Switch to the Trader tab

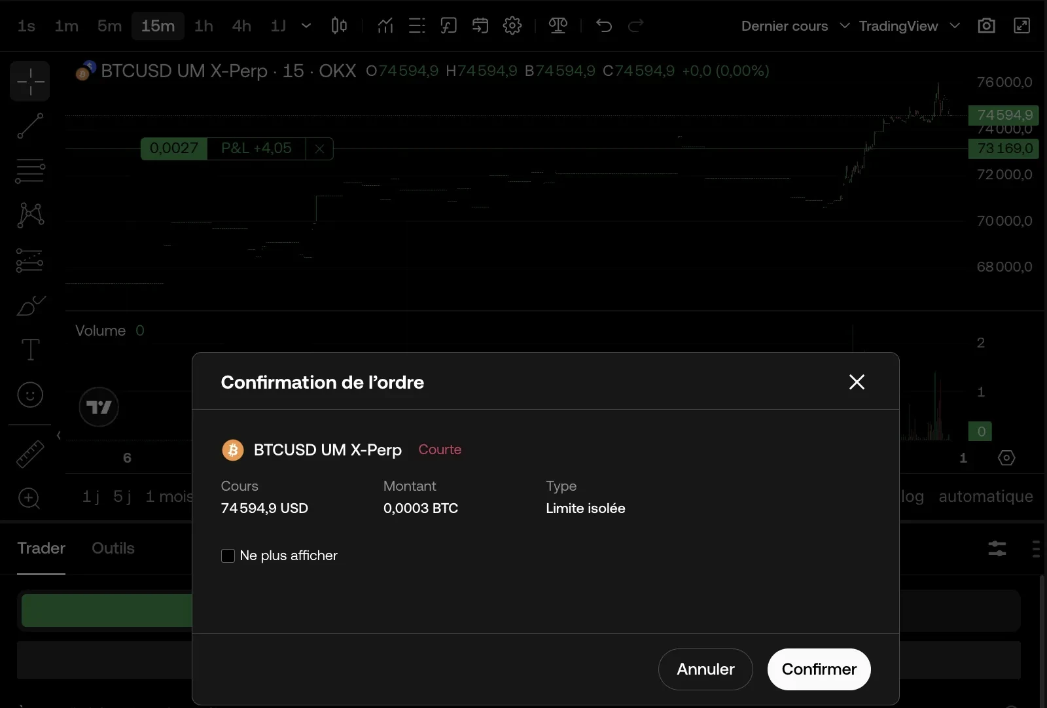tap(41, 548)
